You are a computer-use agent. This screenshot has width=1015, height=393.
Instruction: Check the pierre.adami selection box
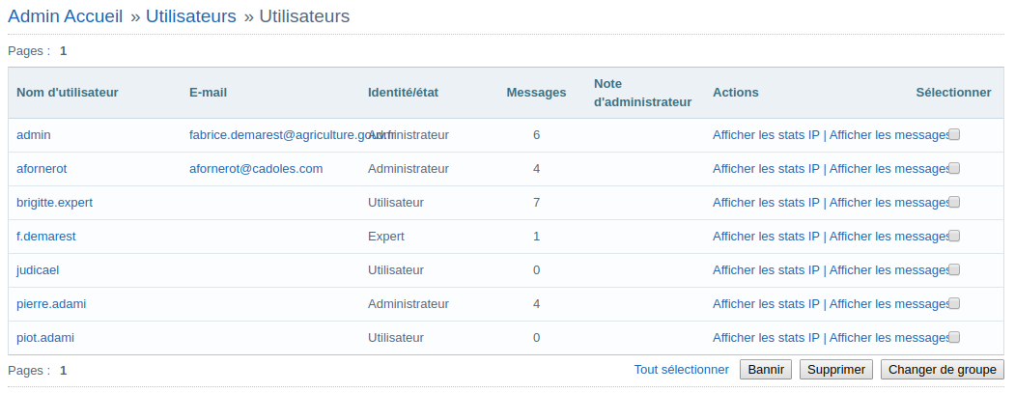point(954,304)
